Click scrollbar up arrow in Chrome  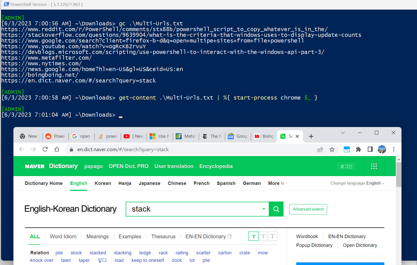[x=399, y=159]
